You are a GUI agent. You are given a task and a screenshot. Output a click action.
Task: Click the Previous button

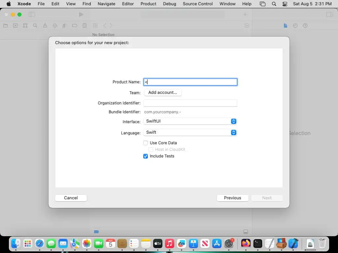tap(232, 198)
